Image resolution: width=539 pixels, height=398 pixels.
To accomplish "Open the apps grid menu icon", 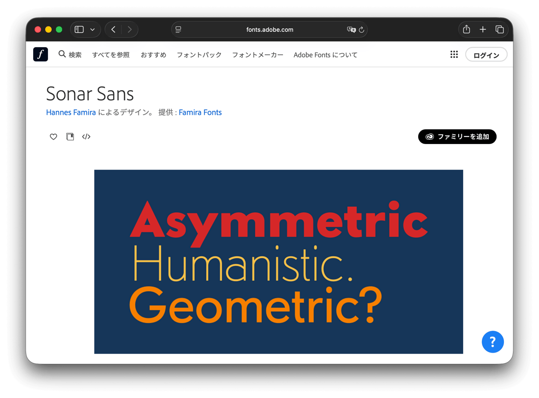I will click(x=454, y=54).
